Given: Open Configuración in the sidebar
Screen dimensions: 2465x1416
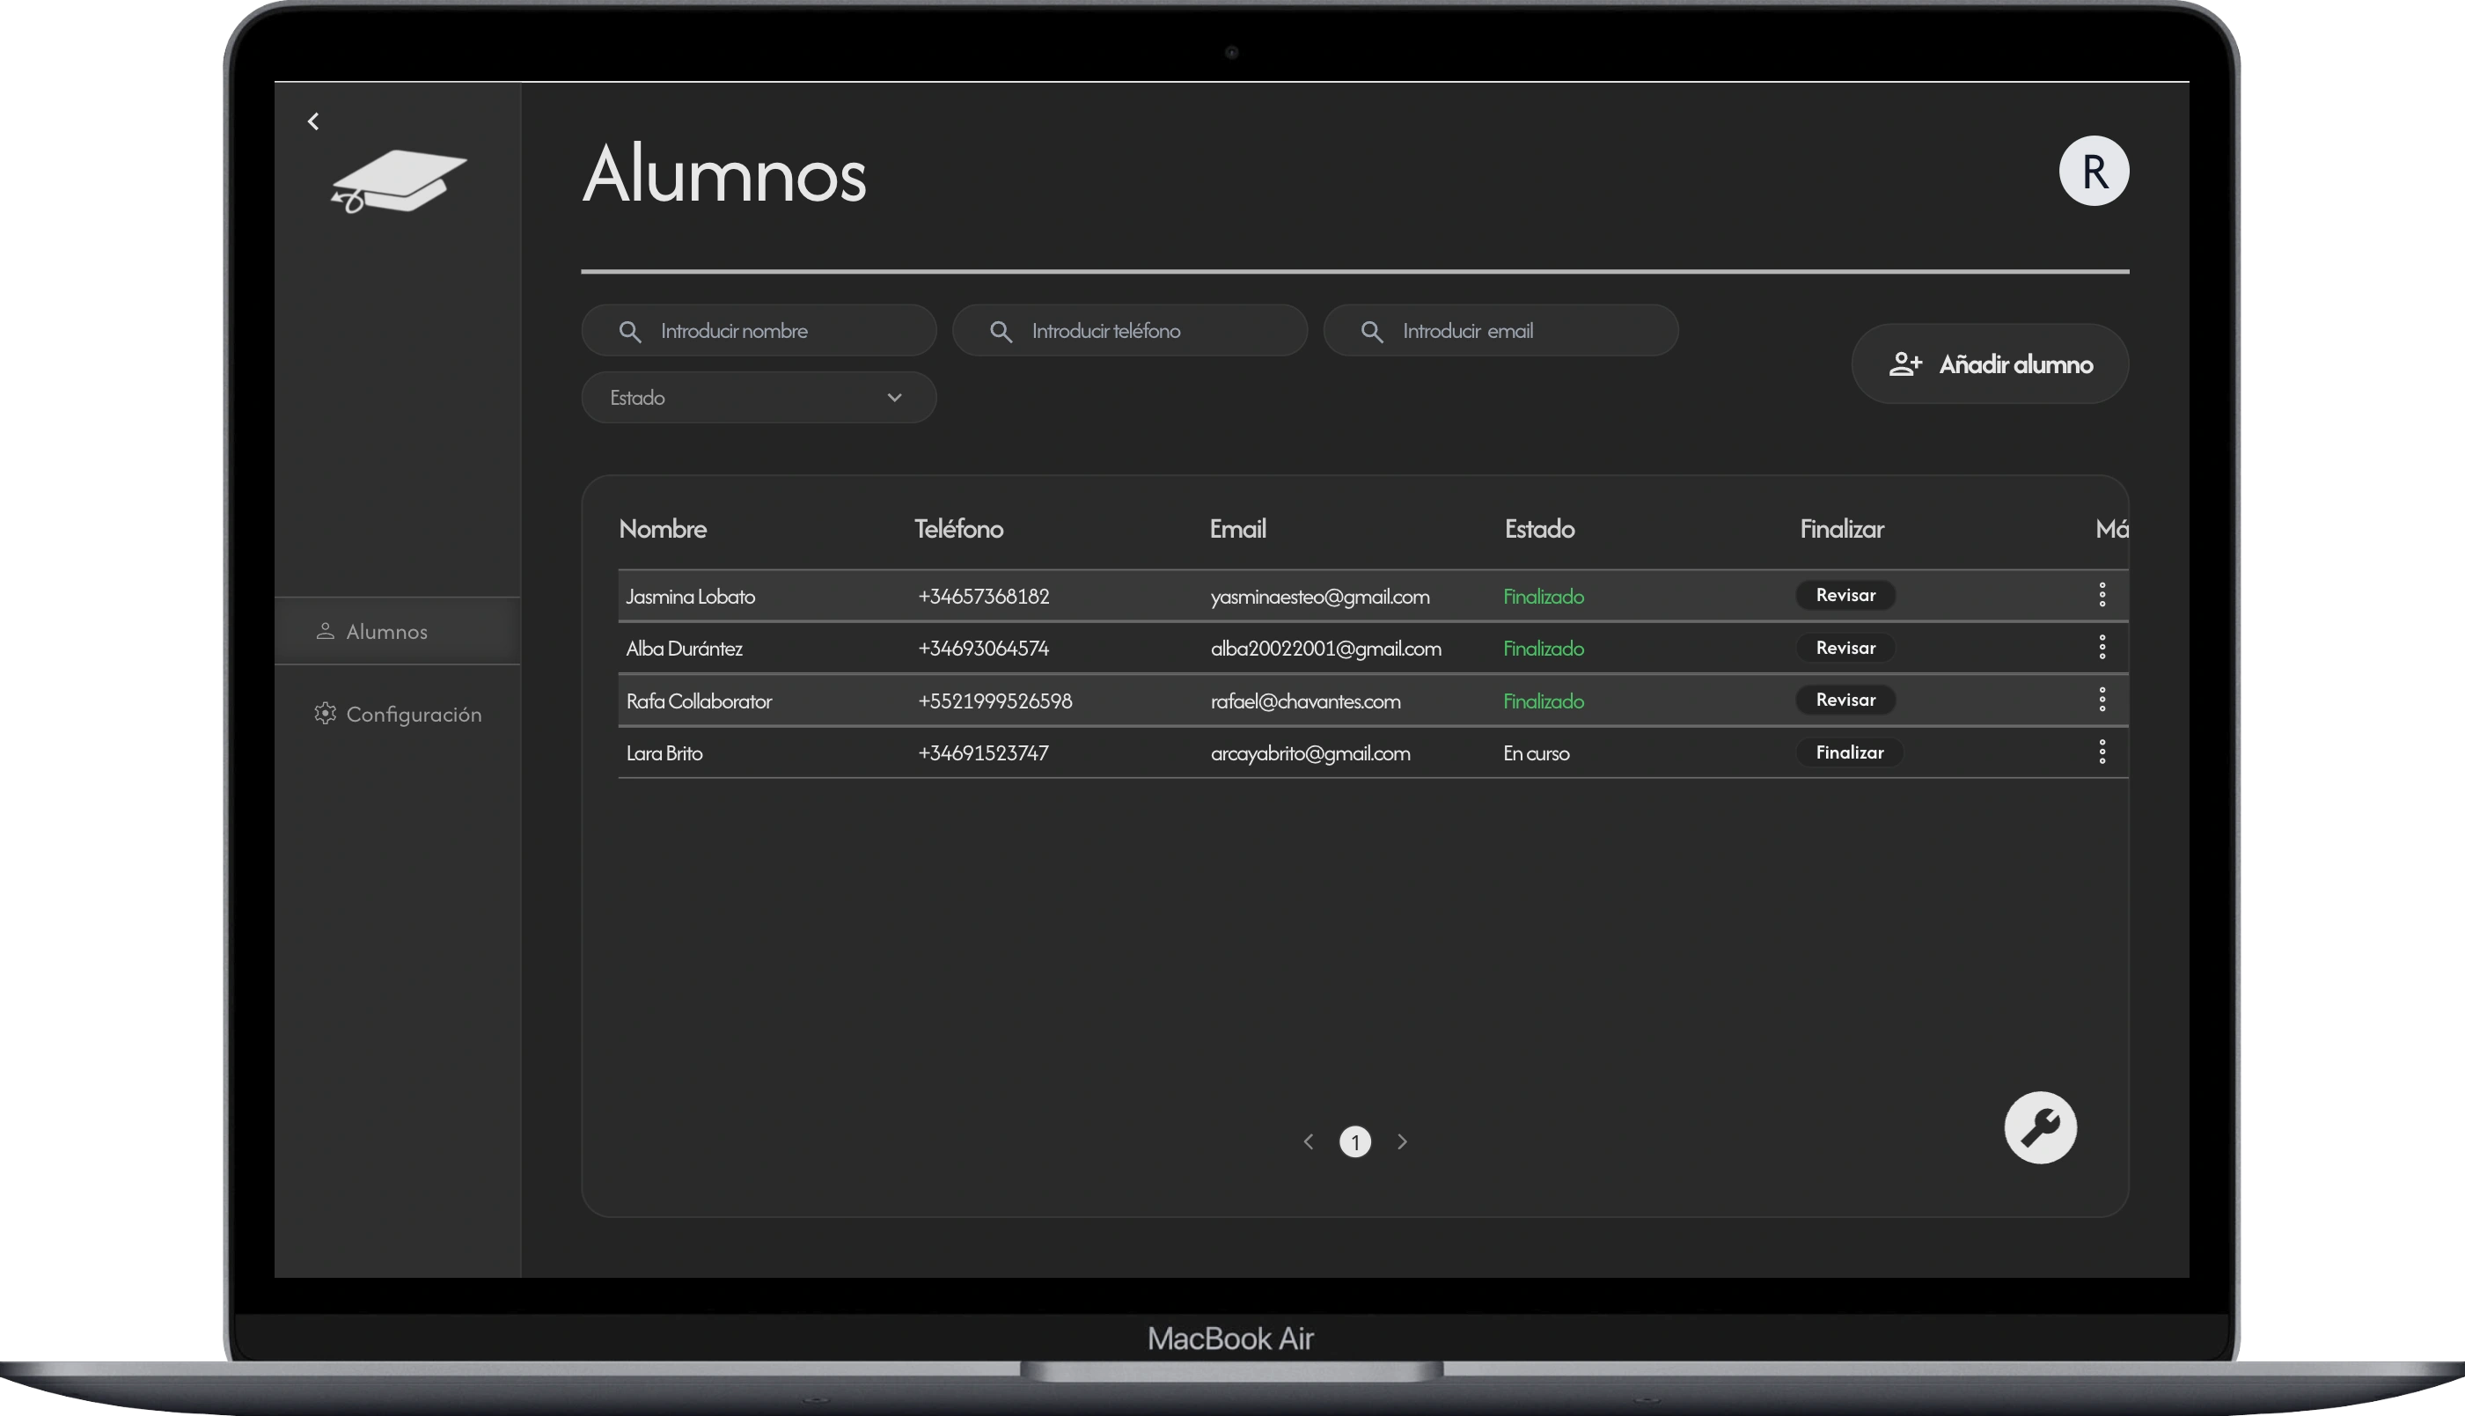Looking at the screenshot, I should (x=398, y=714).
